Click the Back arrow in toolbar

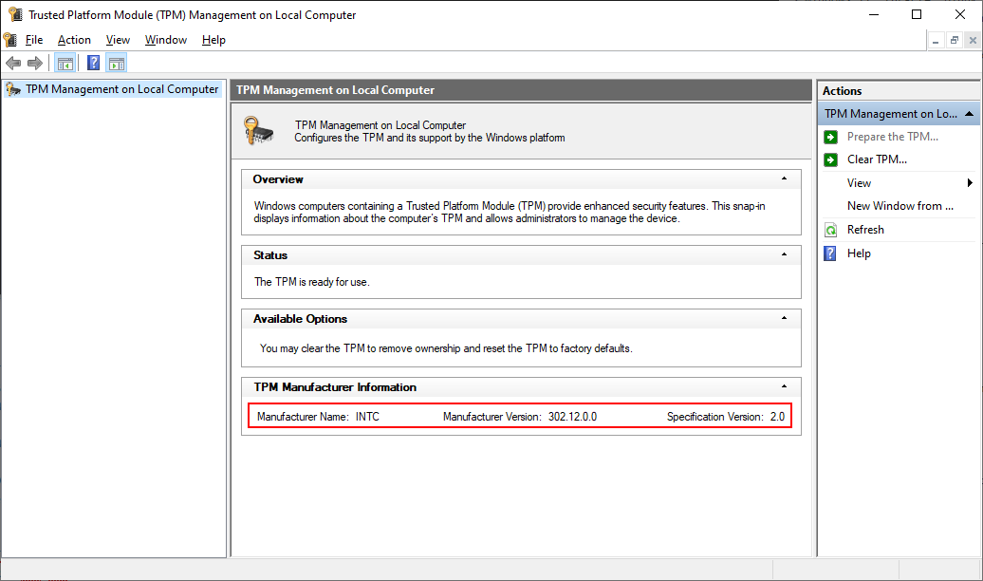click(13, 64)
